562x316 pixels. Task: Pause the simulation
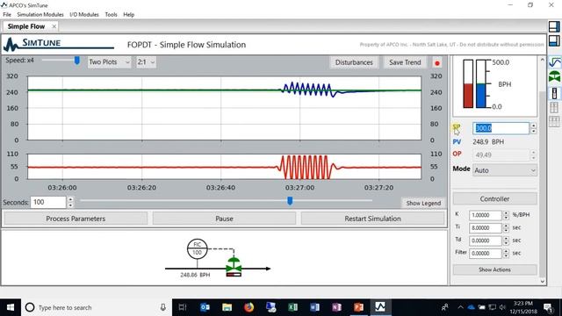225,219
